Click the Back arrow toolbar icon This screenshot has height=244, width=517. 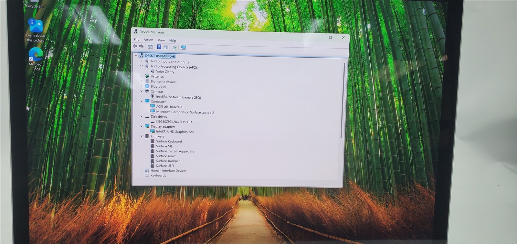(x=135, y=46)
